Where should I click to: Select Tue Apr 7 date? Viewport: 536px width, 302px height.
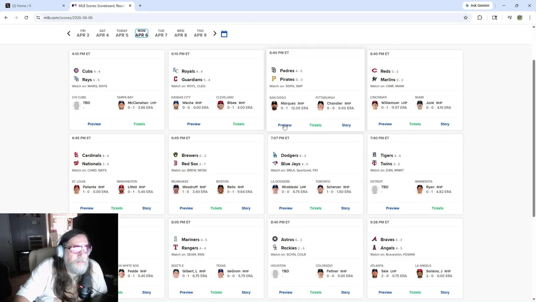point(161,34)
